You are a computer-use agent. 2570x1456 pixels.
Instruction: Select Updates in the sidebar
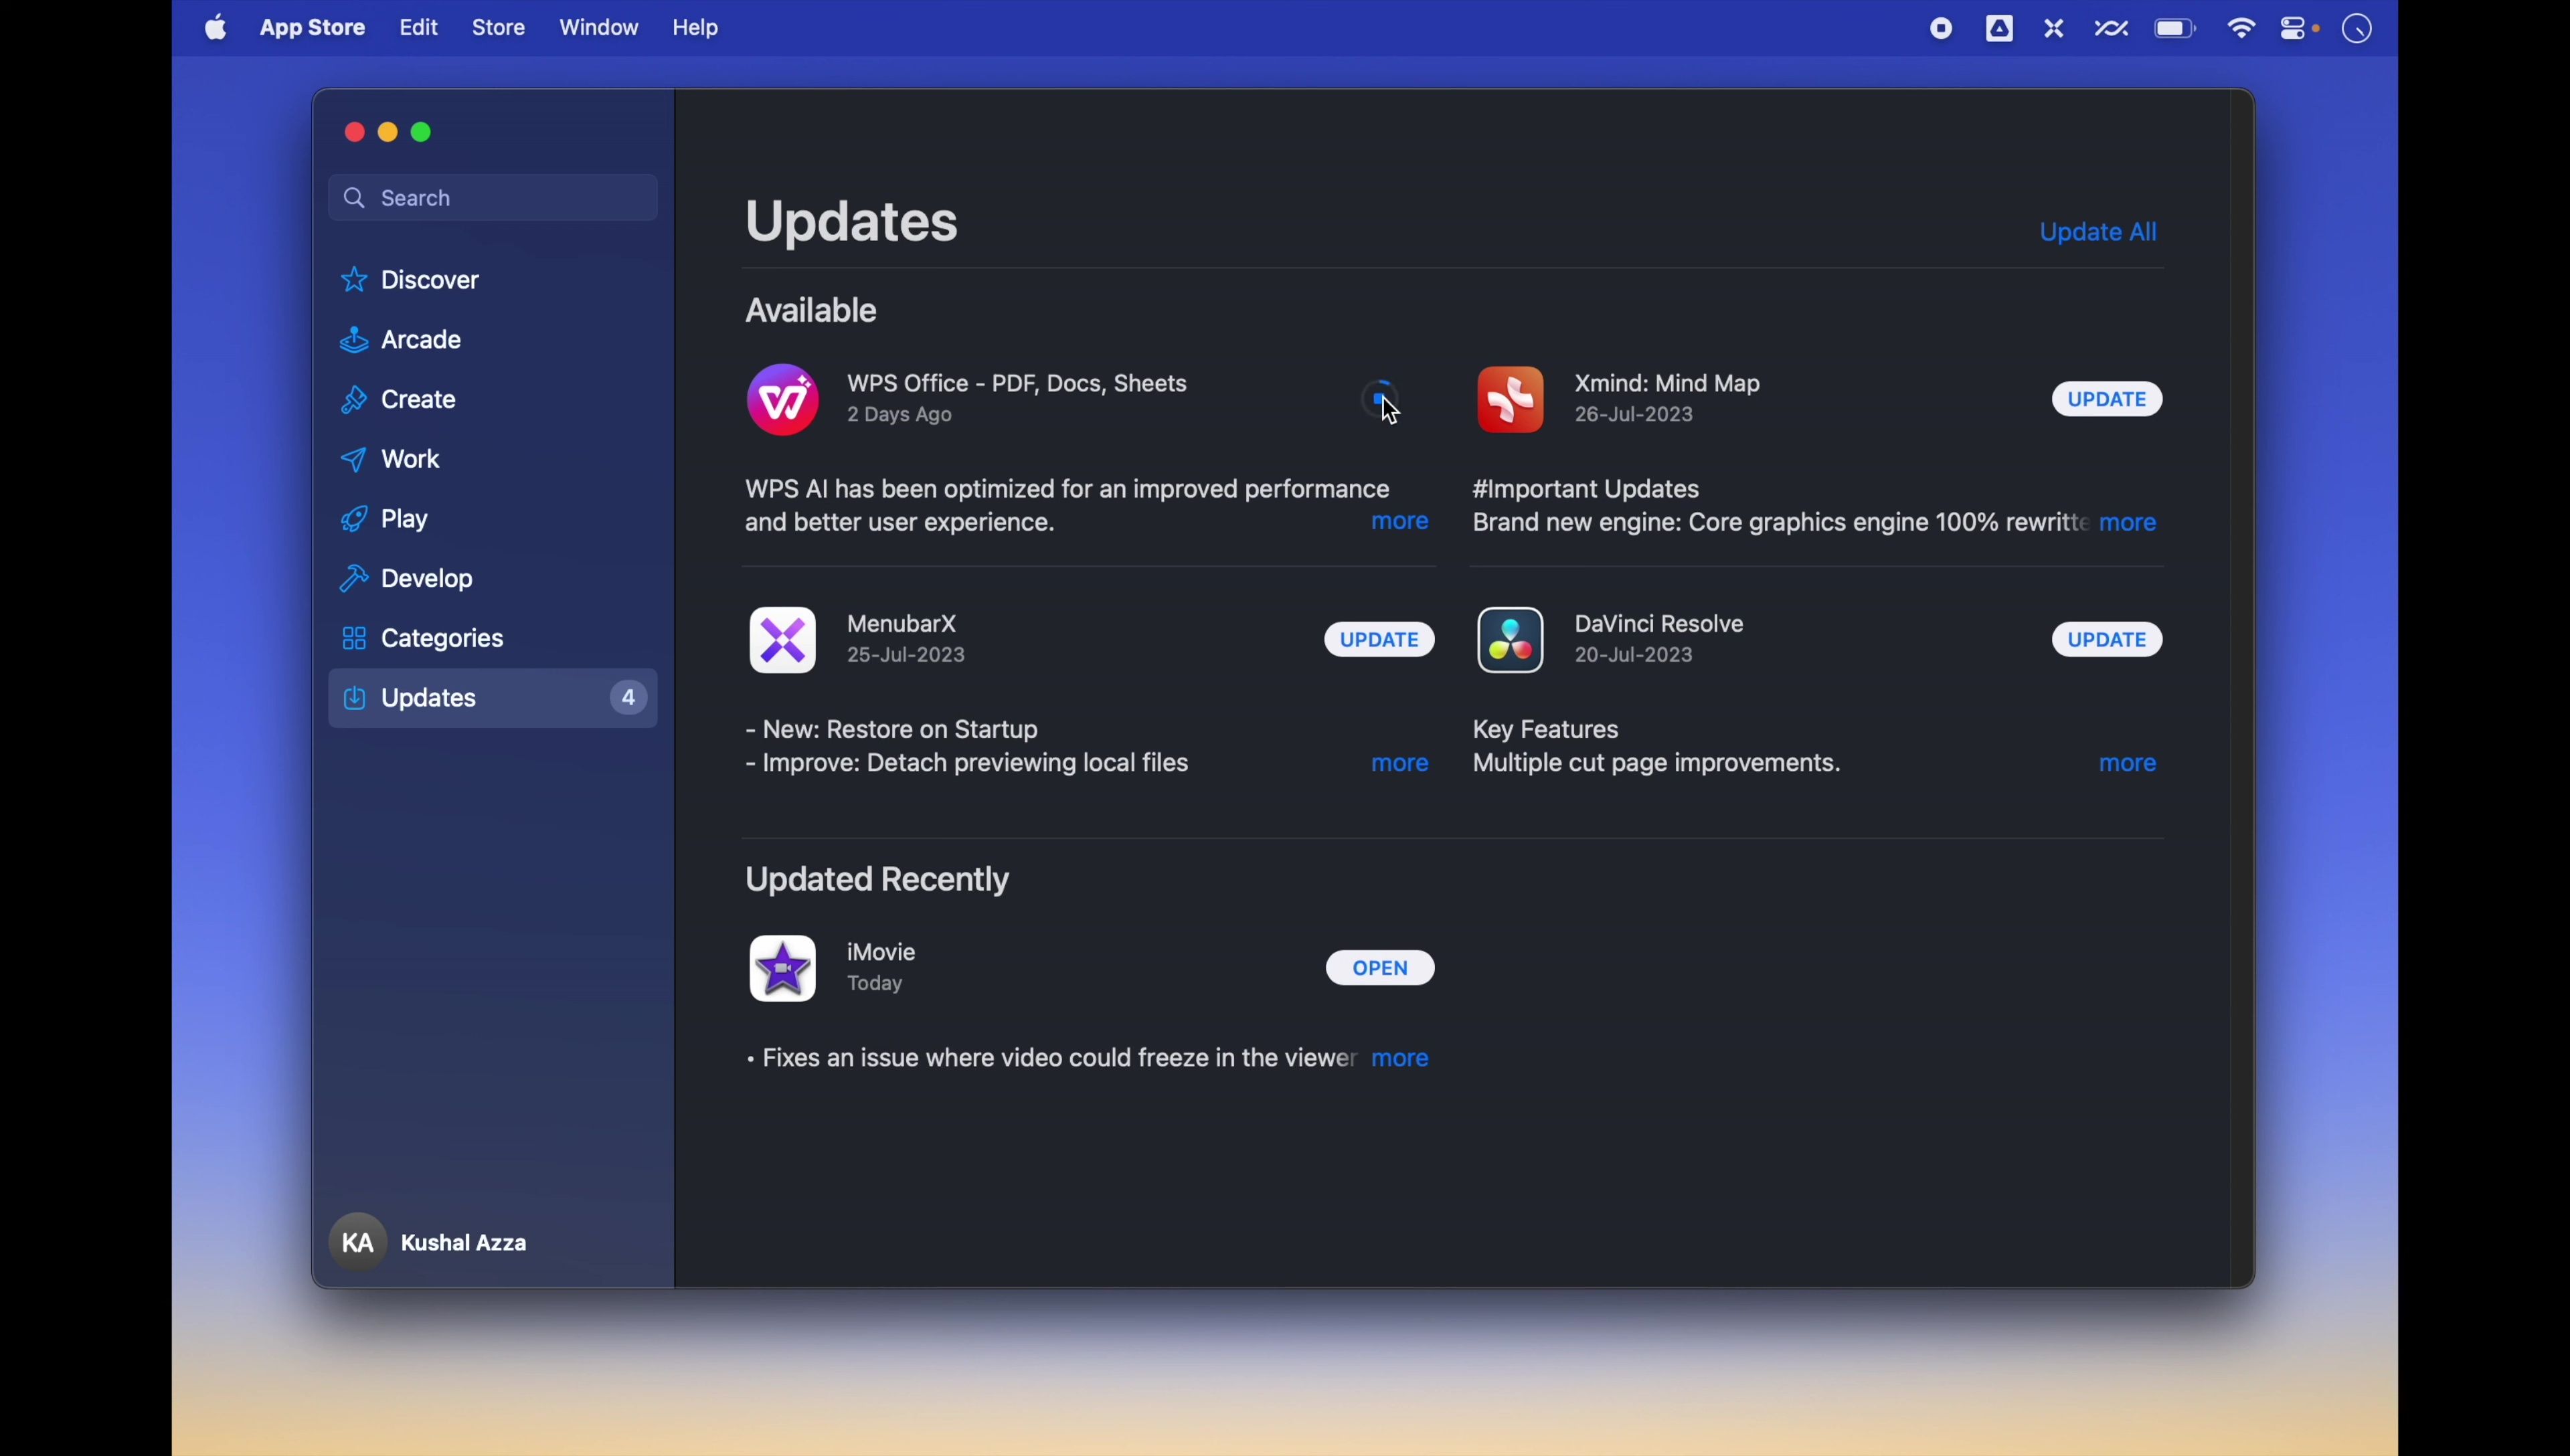click(493, 698)
